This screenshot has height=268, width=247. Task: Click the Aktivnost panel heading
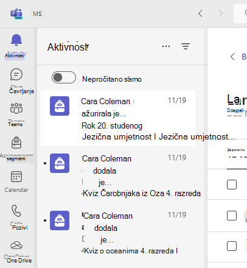tap(68, 47)
